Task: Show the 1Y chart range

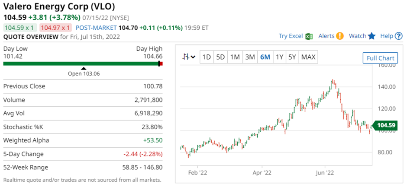Action: click(279, 57)
